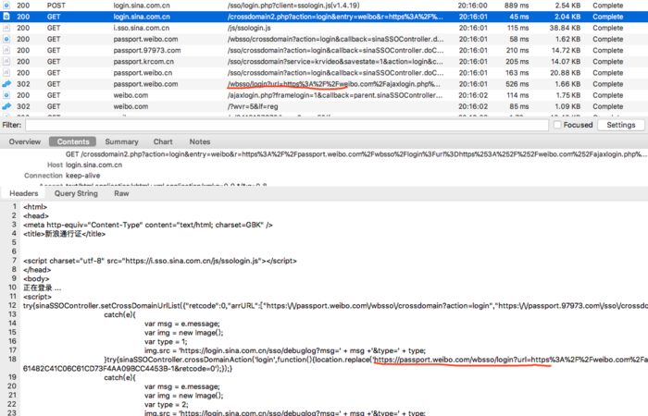Click the icon of the POST login.php row
Viewport: 648px width, 416px height.
pos(6,6)
